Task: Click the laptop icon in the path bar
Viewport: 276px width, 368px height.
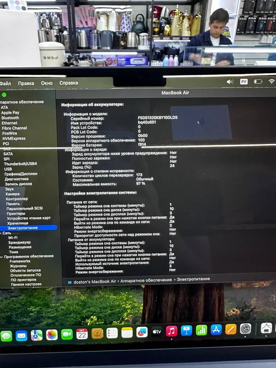Action: (x=70, y=282)
